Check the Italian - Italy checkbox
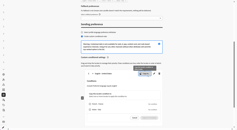The width and height of the screenshot is (237, 130). pos(90,109)
